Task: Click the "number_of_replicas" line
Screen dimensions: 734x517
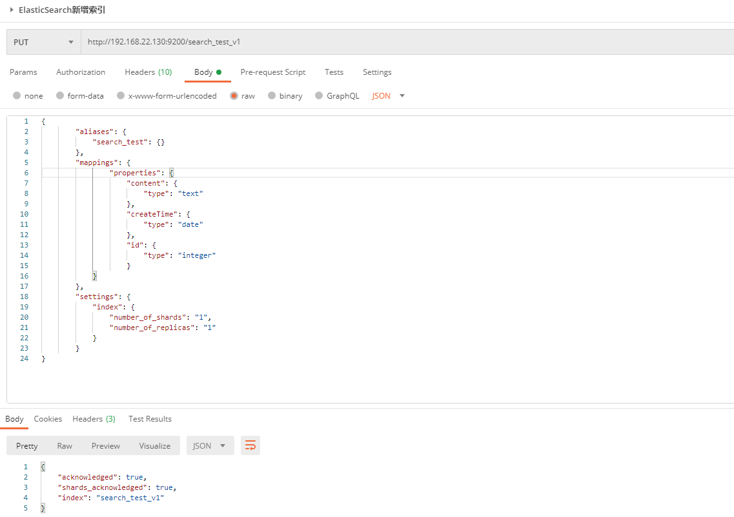Action: tap(163, 327)
